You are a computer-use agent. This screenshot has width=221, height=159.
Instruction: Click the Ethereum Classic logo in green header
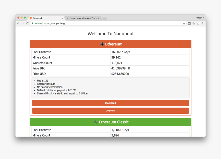96,122
